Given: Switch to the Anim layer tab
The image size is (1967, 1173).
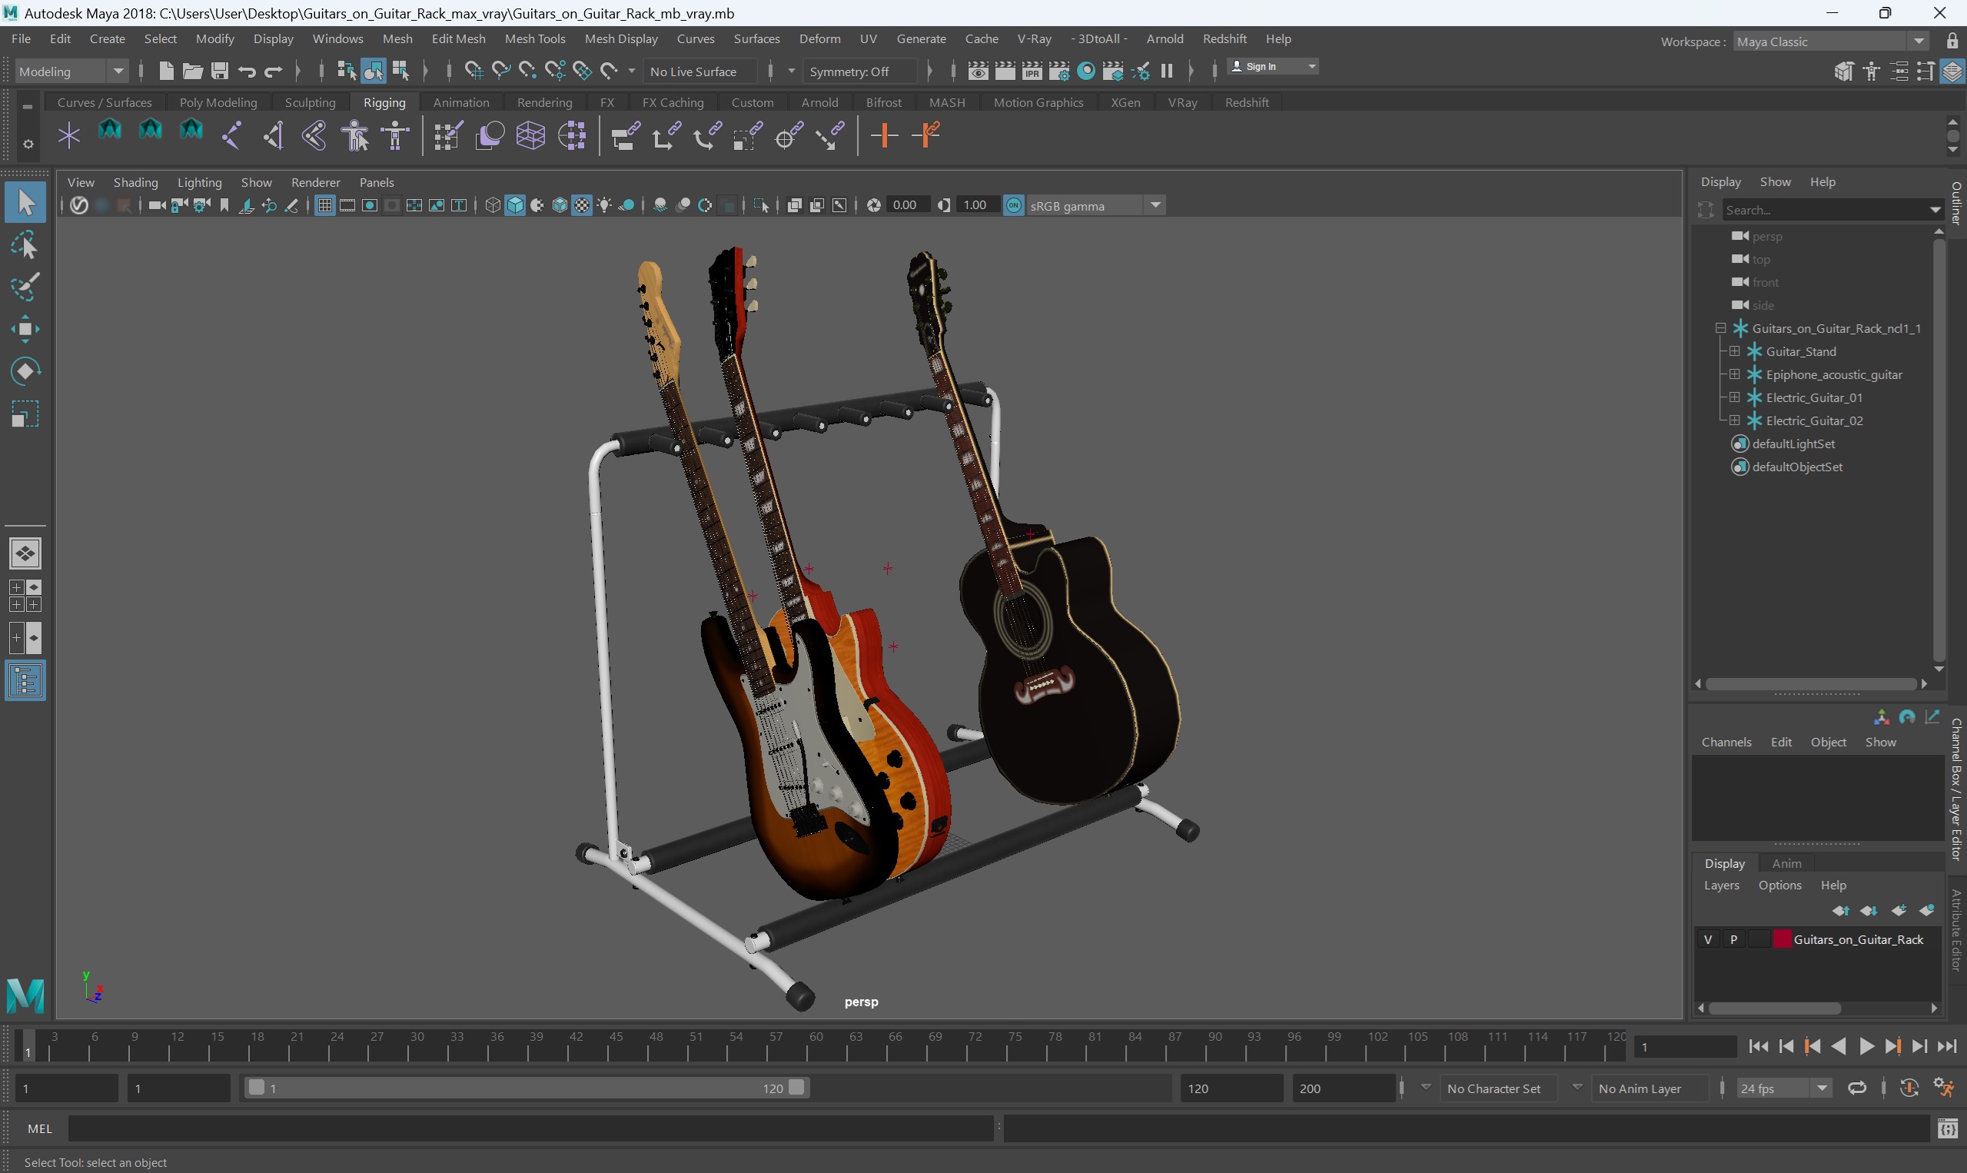Looking at the screenshot, I should point(1786,863).
